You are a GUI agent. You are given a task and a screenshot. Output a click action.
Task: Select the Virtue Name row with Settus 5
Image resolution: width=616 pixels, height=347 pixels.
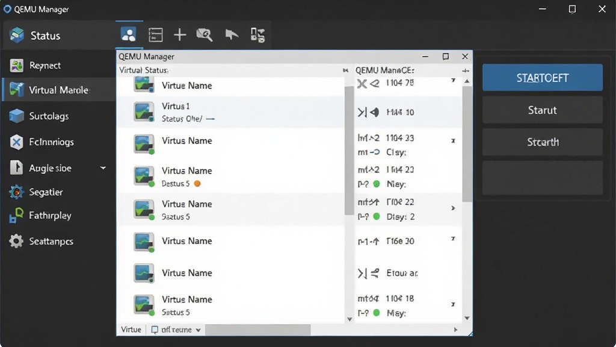[230, 305]
